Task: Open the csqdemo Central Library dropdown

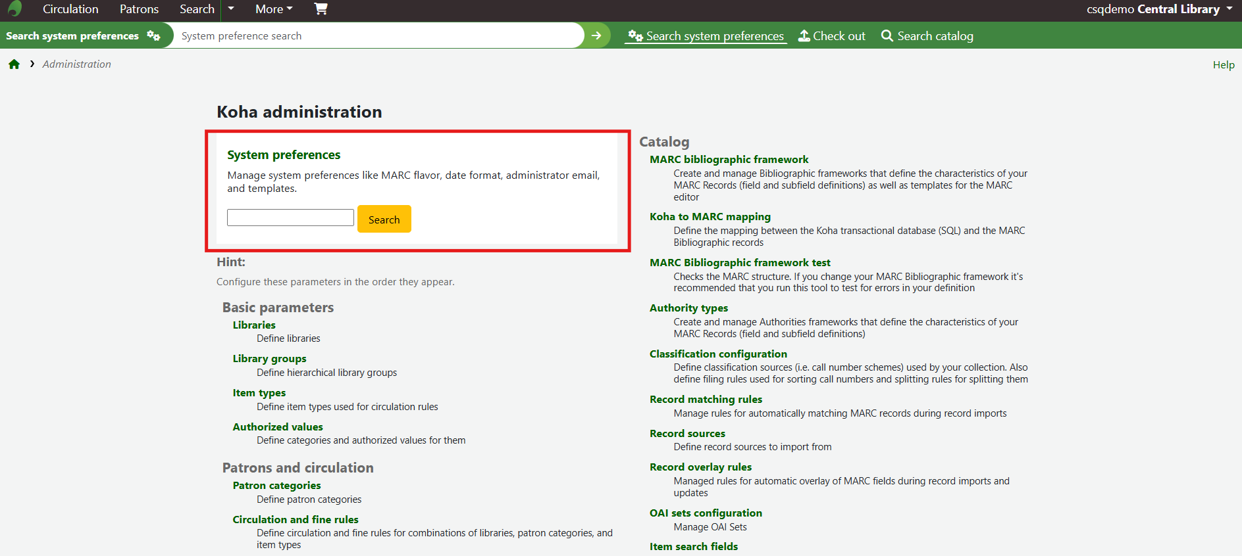Action: click(1159, 9)
